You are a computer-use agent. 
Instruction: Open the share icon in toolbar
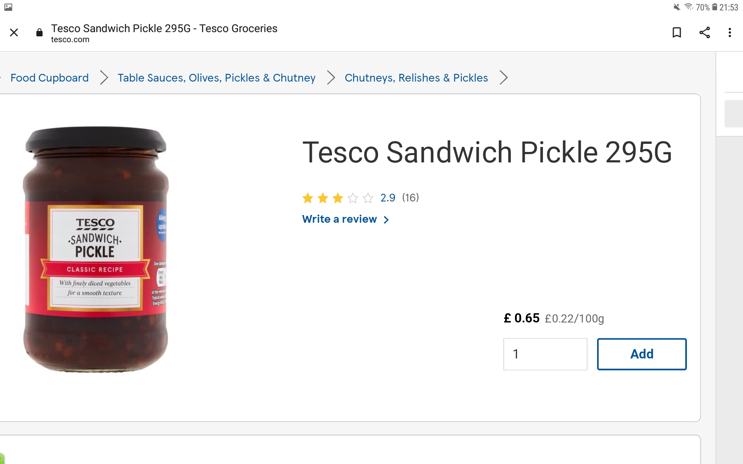coord(705,32)
